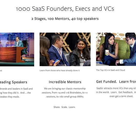The image size is (136, 113).
Task: Click caption 'The Top VCs in SaaS and Cloud'
Action: 111,70
